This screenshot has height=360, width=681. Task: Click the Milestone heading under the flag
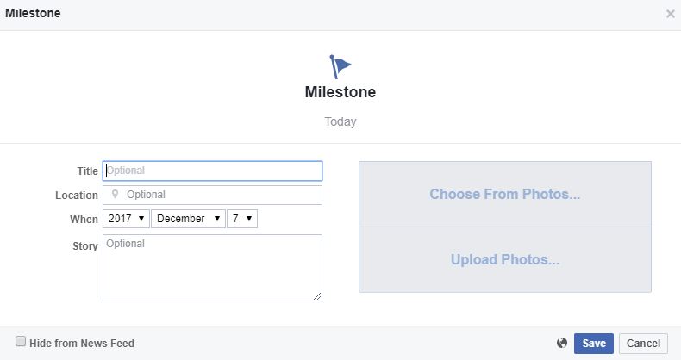point(340,92)
